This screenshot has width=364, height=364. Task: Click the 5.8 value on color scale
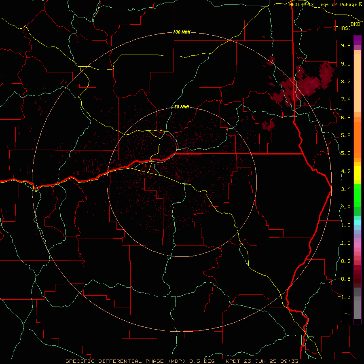pyautogui.click(x=346, y=135)
